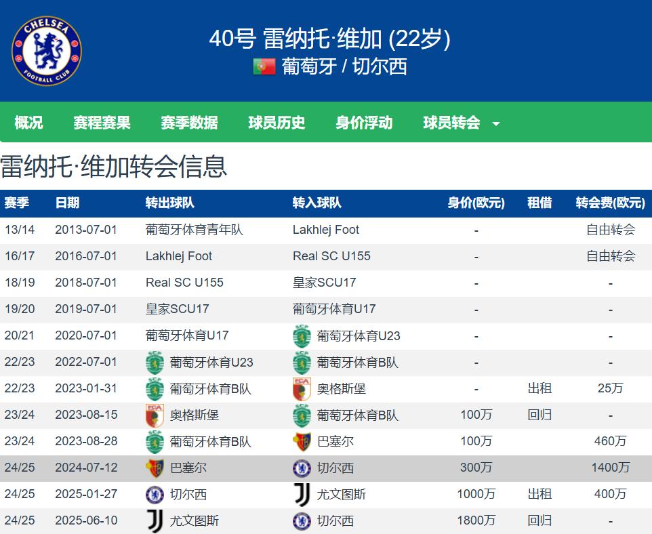
Task: Click Sporting B crest destination in 2023-08-15 row
Action: 302,415
